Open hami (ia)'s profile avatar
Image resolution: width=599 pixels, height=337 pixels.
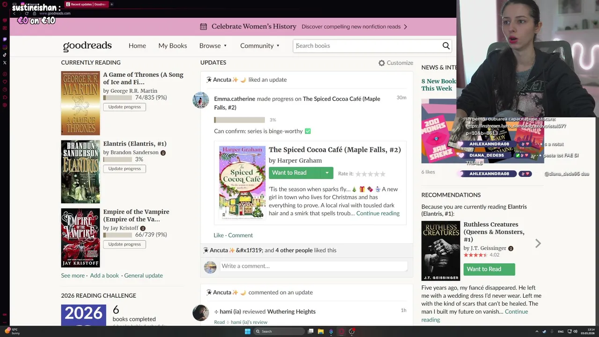(x=201, y=313)
